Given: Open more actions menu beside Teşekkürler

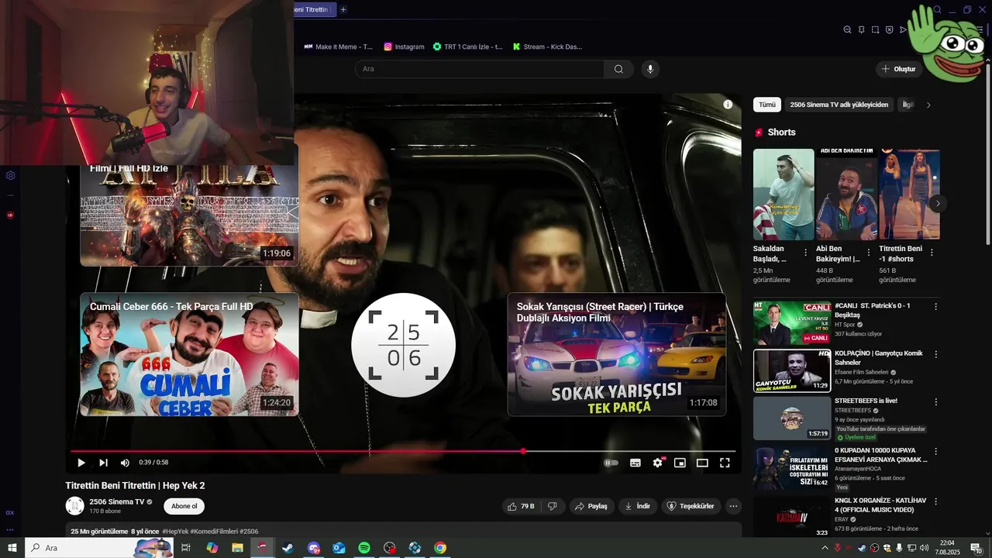Looking at the screenshot, I should (x=733, y=506).
